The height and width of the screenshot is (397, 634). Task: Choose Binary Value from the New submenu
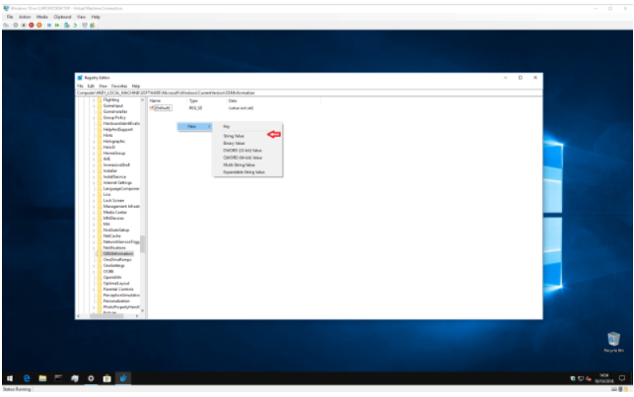[247, 144]
